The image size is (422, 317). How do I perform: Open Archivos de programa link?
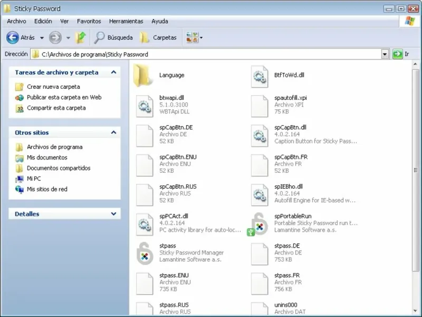55,147
